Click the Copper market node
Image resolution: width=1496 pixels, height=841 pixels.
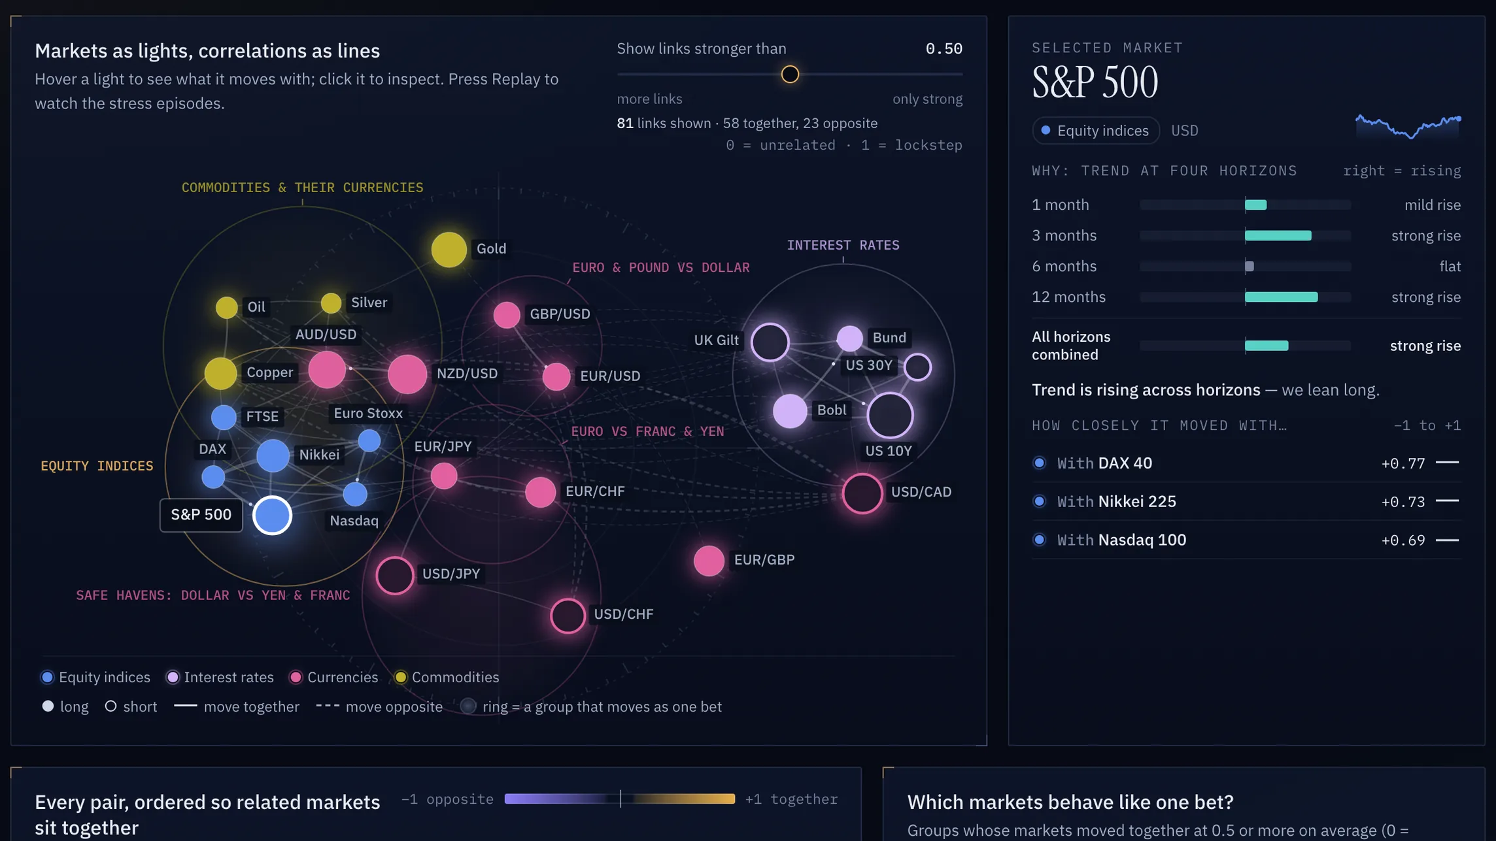220,373
